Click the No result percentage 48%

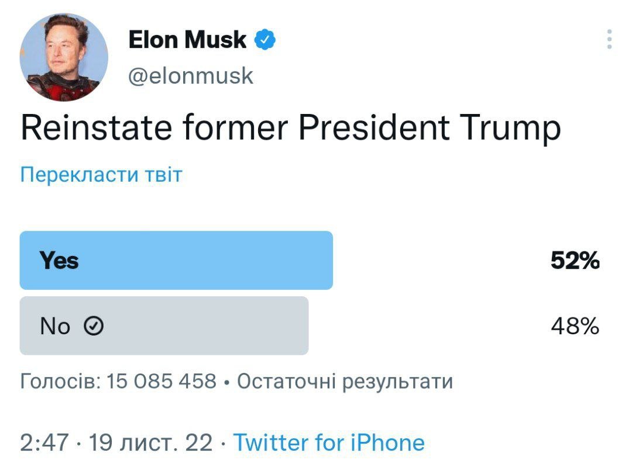(x=576, y=326)
